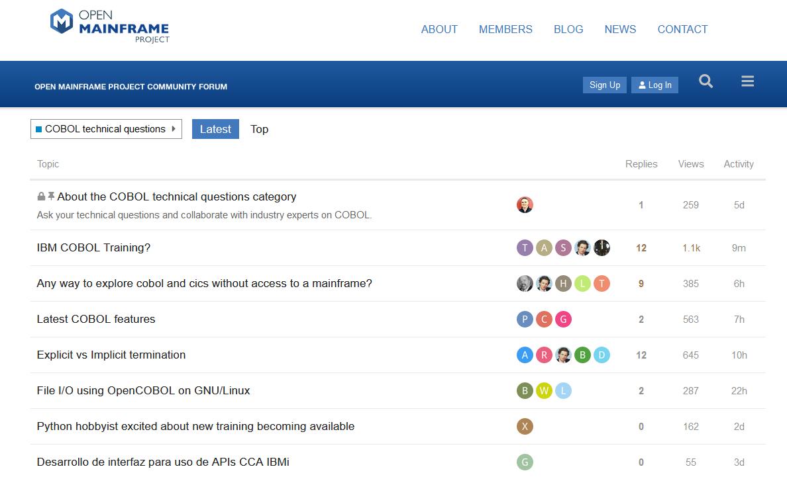Open File I/O using OpenCOBOL on GNU/Linux topic

(143, 391)
